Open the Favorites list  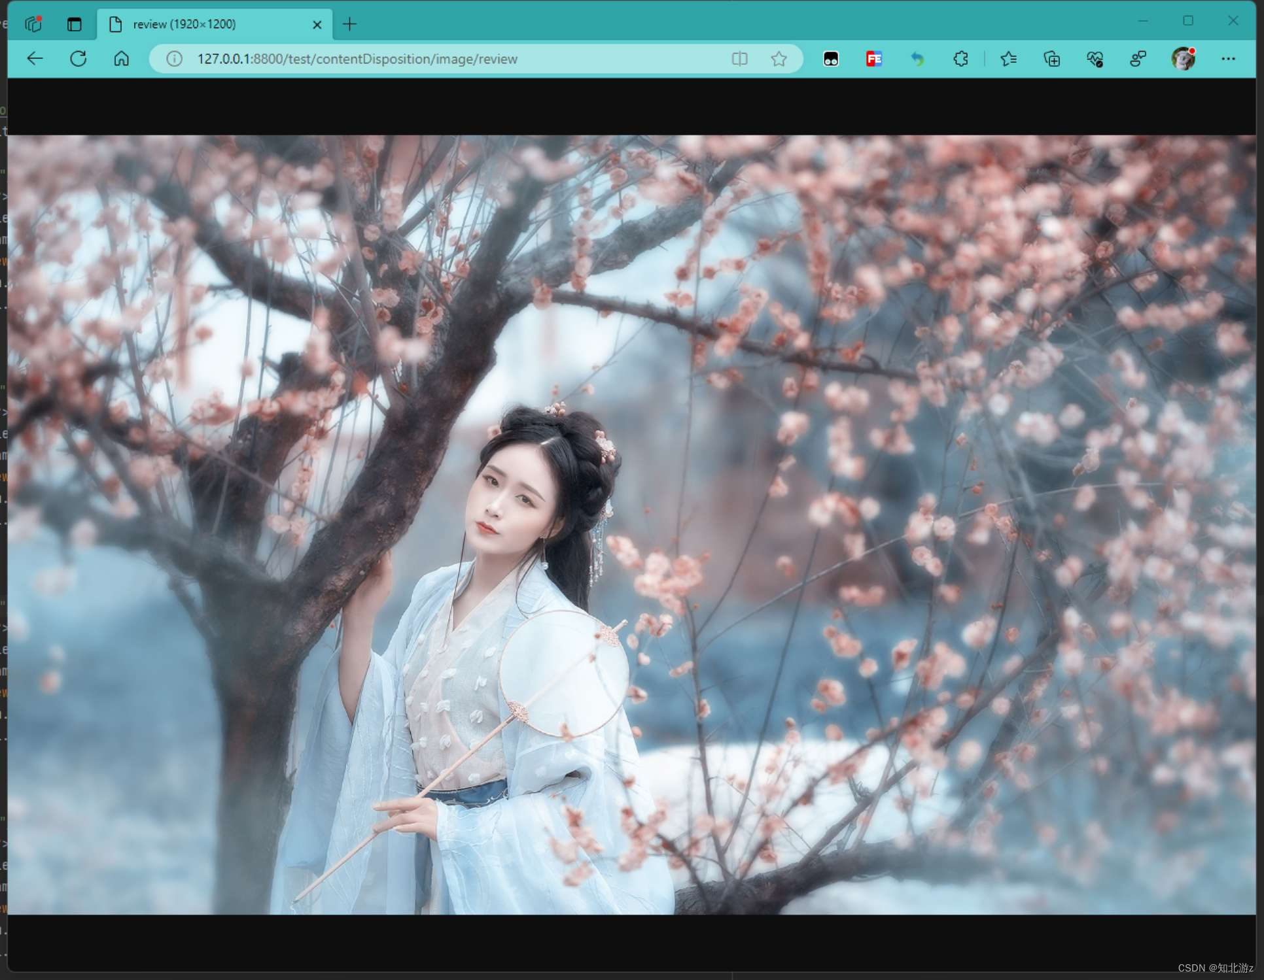pyautogui.click(x=1008, y=59)
